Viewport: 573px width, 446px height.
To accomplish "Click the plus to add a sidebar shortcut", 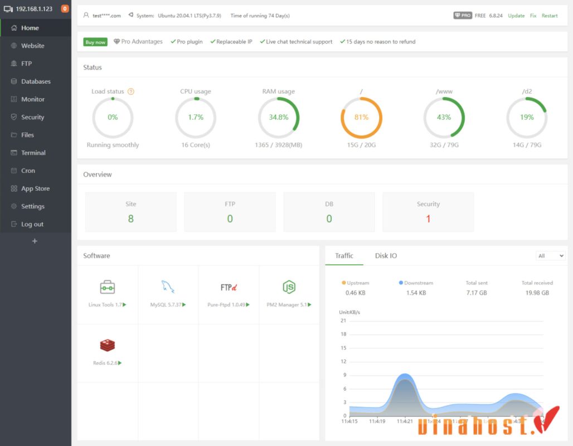I will [35, 241].
